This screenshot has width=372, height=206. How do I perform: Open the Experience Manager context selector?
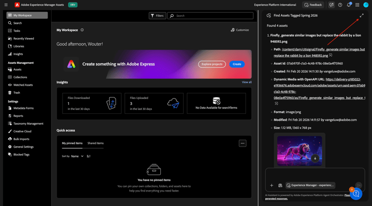click(310, 185)
